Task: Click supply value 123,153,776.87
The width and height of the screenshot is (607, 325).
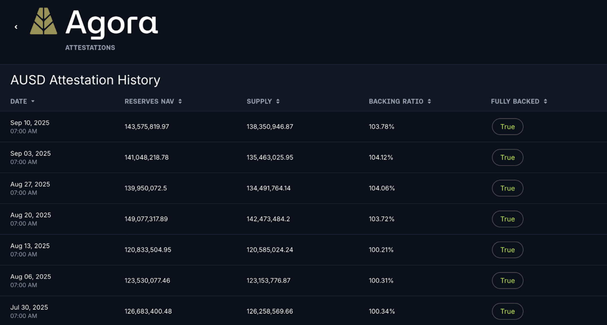Action: (268, 281)
